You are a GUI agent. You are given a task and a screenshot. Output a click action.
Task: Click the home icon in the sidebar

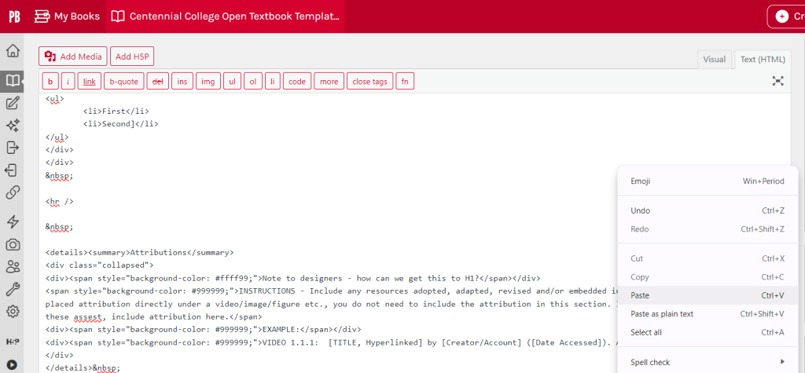click(x=13, y=51)
